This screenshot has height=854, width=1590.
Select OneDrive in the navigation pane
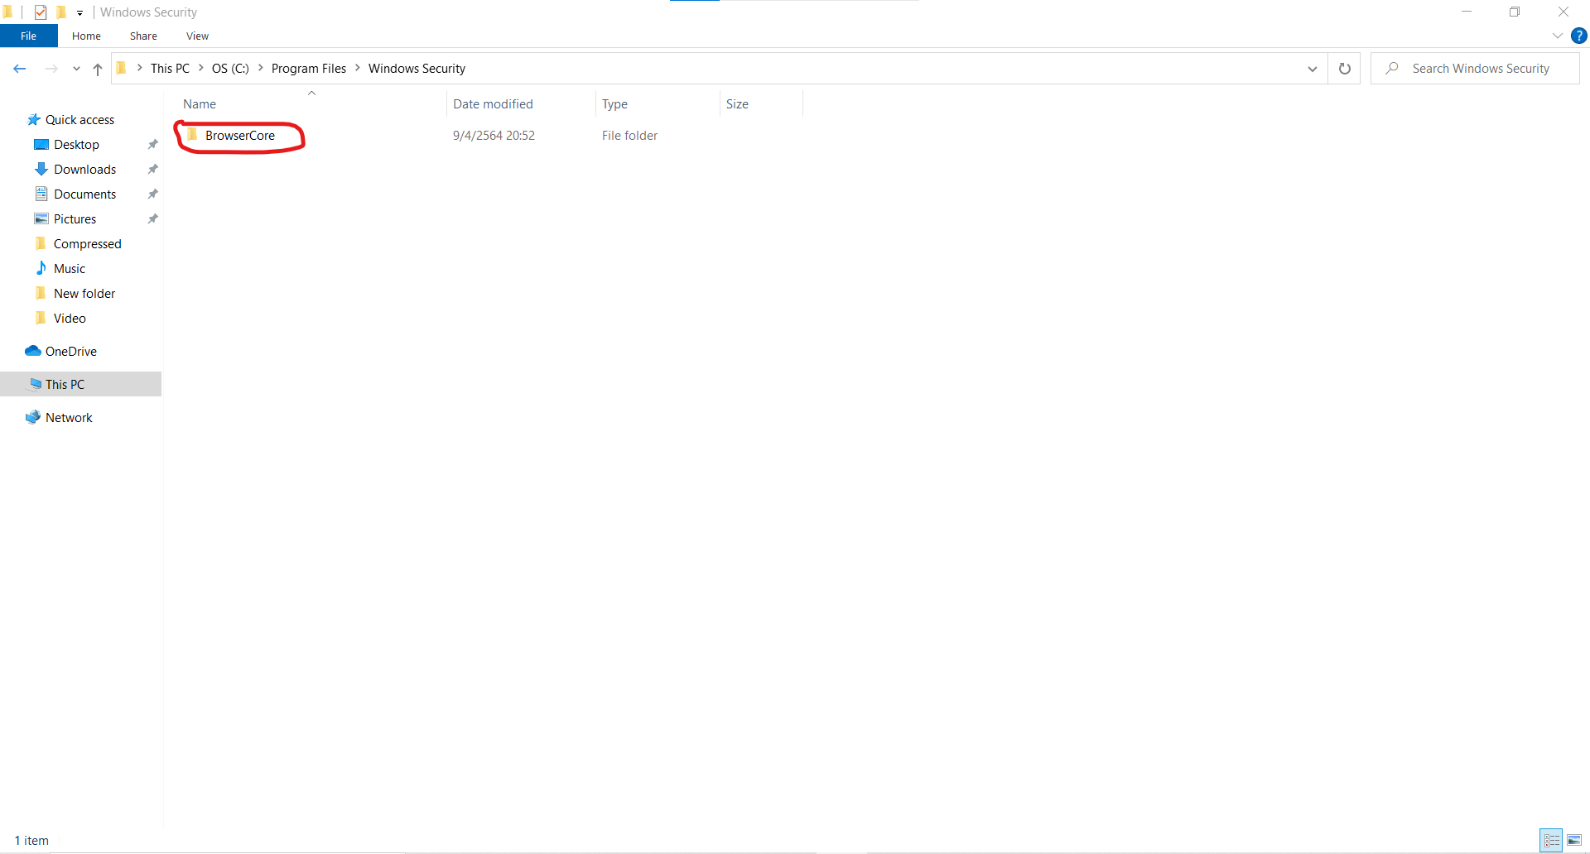(x=70, y=352)
